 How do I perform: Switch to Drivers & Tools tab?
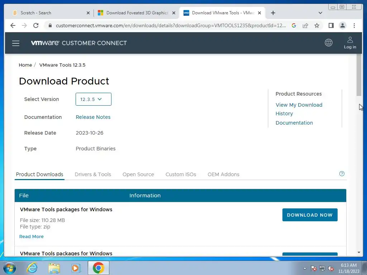[x=93, y=174]
